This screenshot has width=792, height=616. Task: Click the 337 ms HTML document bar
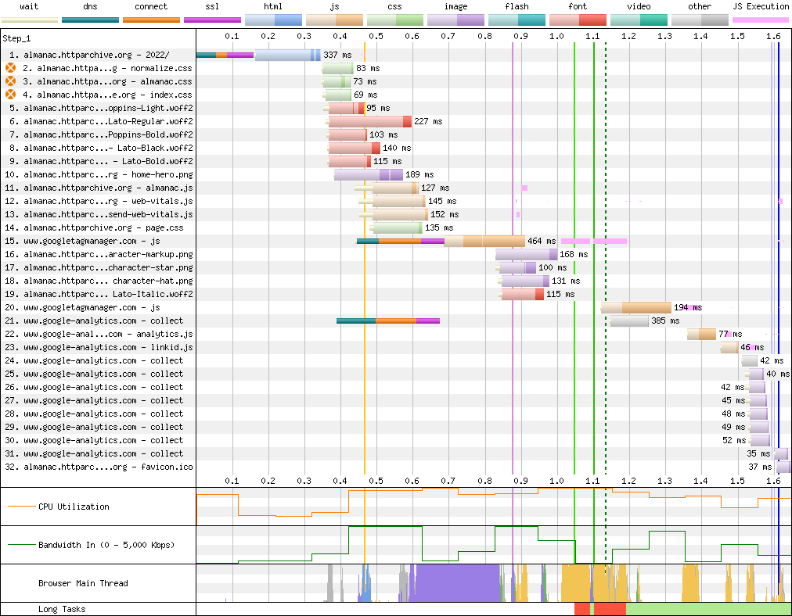tap(286, 55)
